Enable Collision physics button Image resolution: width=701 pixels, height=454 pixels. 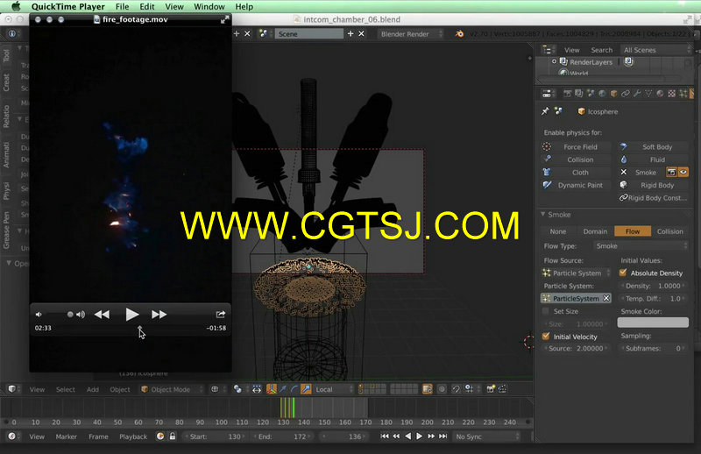576,160
